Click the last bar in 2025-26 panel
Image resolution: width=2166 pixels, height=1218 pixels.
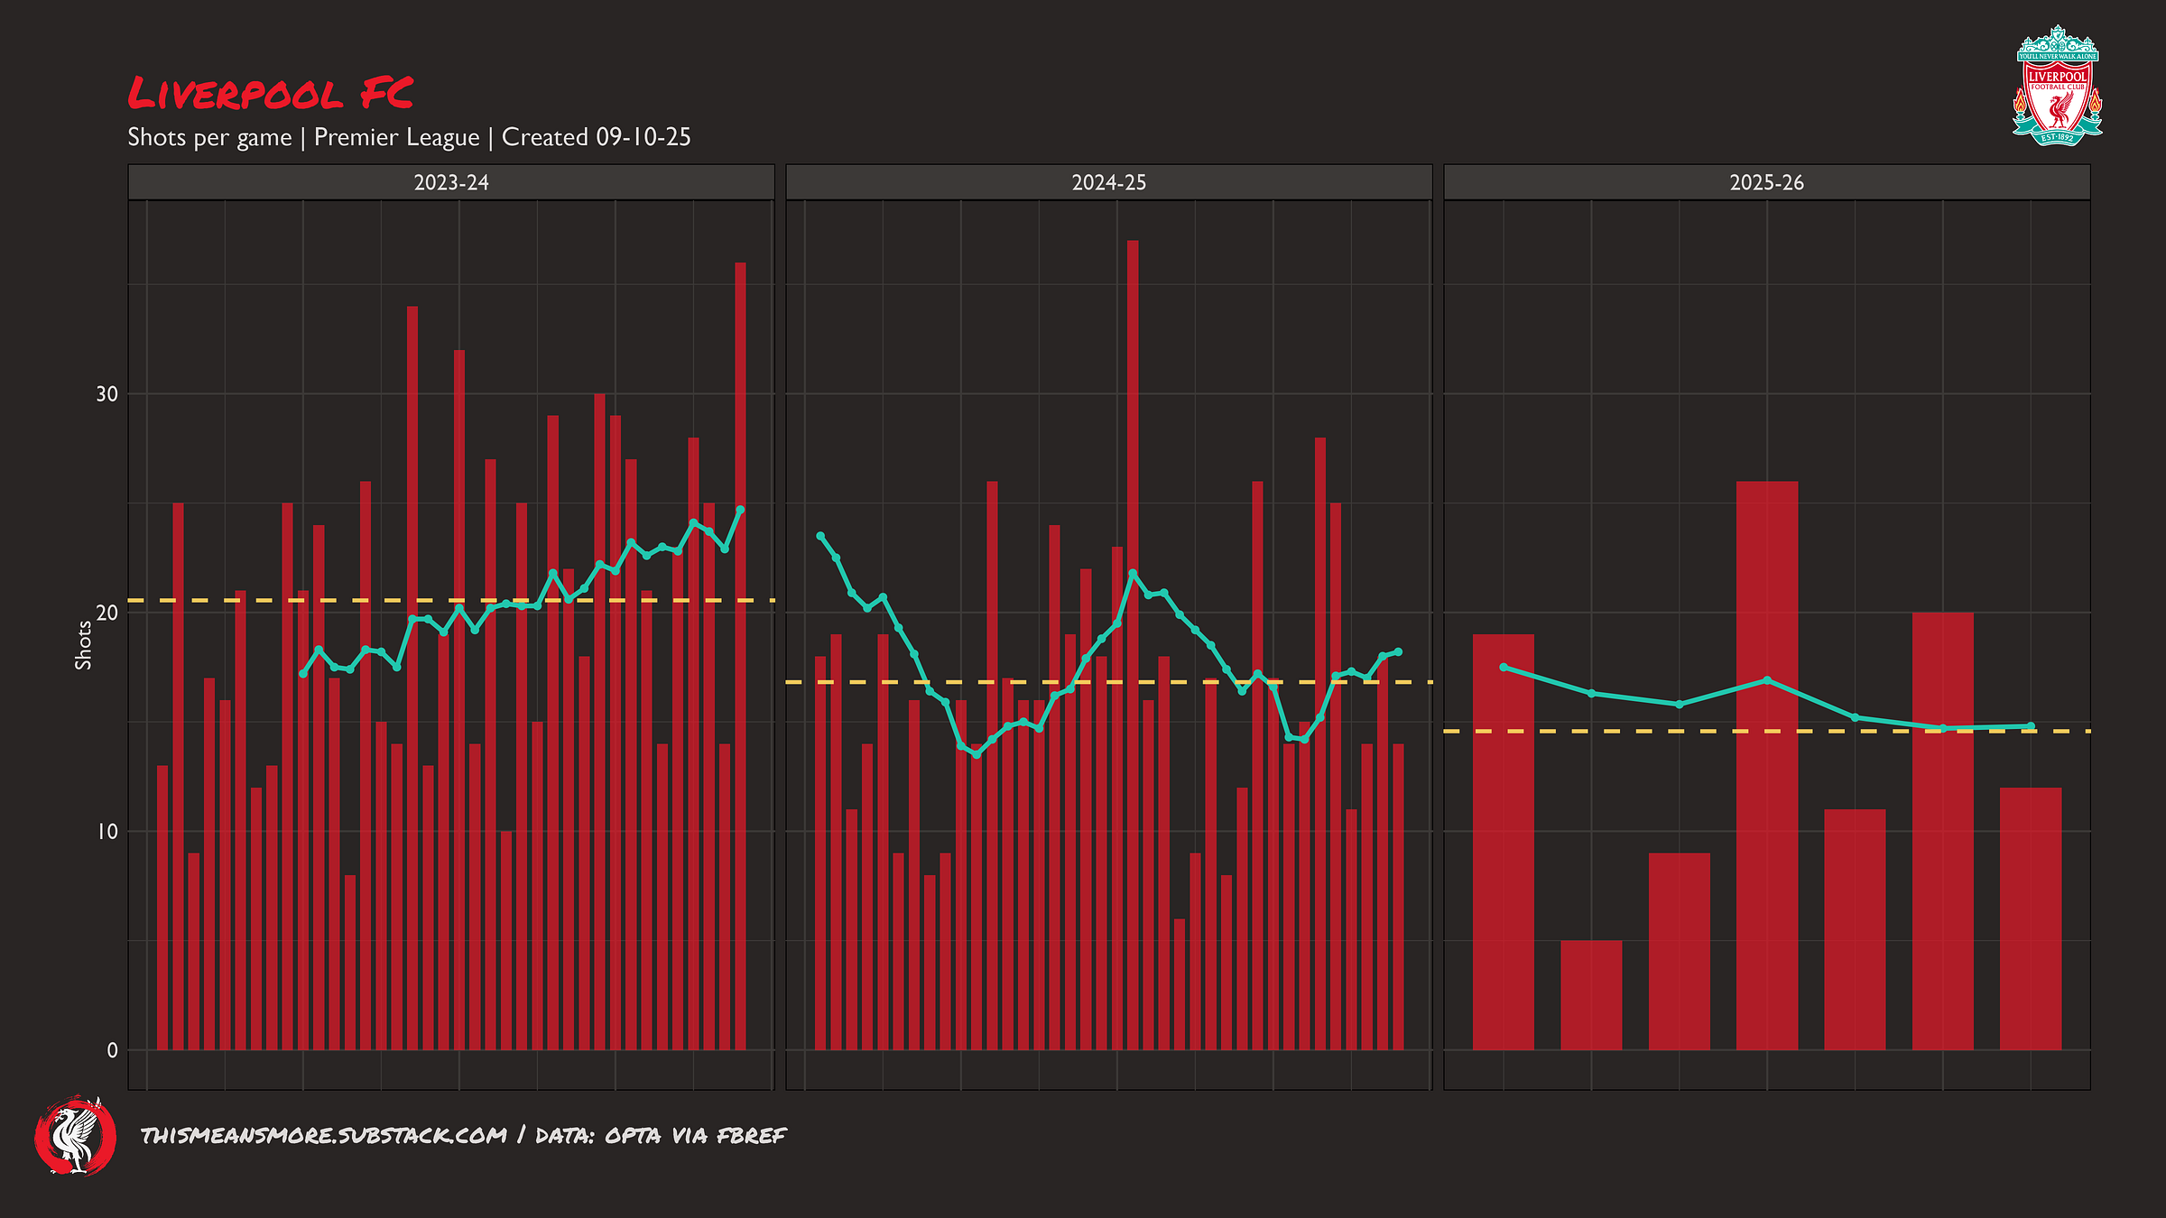point(2031,920)
